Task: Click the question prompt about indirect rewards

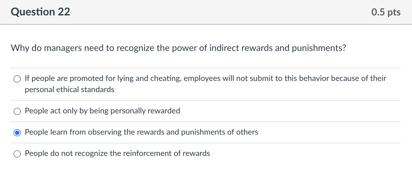Action: coord(178,48)
